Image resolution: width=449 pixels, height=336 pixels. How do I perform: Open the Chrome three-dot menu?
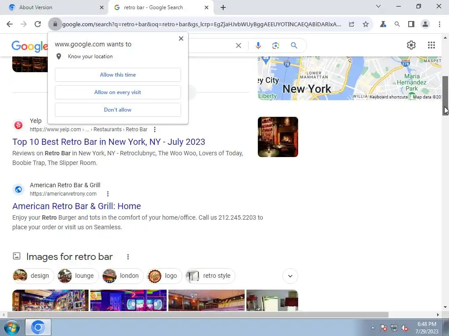[x=439, y=24]
